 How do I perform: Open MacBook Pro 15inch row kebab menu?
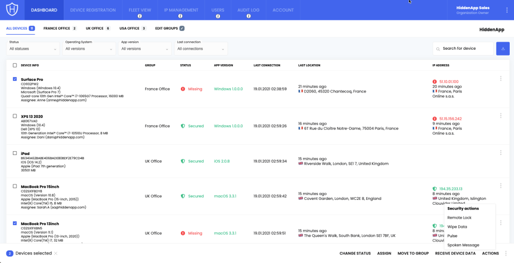[x=501, y=186]
